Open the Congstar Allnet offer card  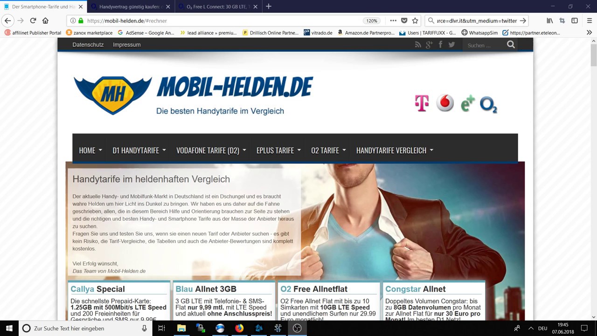pos(434,301)
